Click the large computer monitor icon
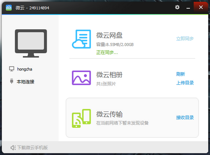The width and height of the screenshot is (210, 155). pos(31,43)
